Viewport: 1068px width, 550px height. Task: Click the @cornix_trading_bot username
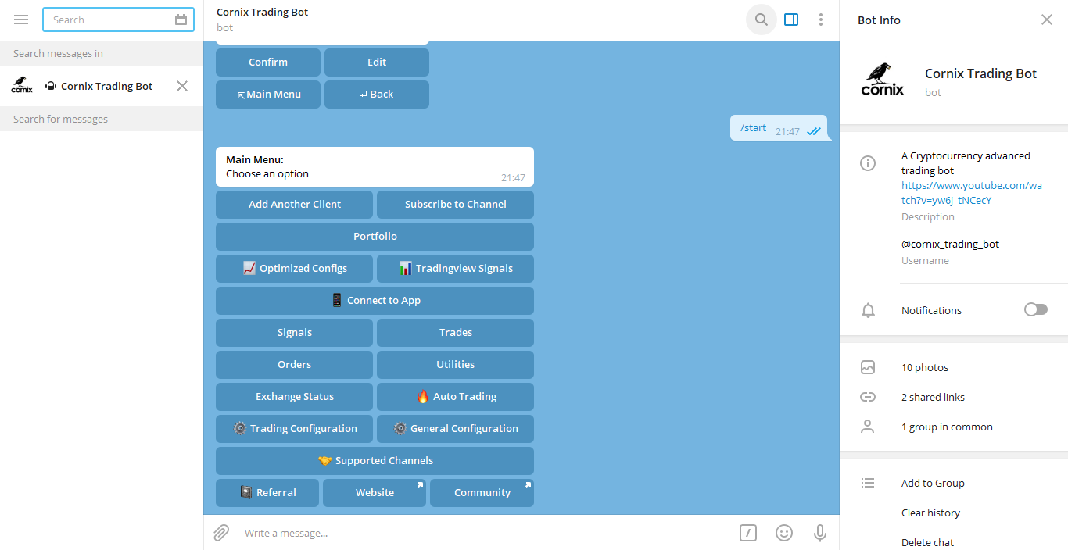950,244
